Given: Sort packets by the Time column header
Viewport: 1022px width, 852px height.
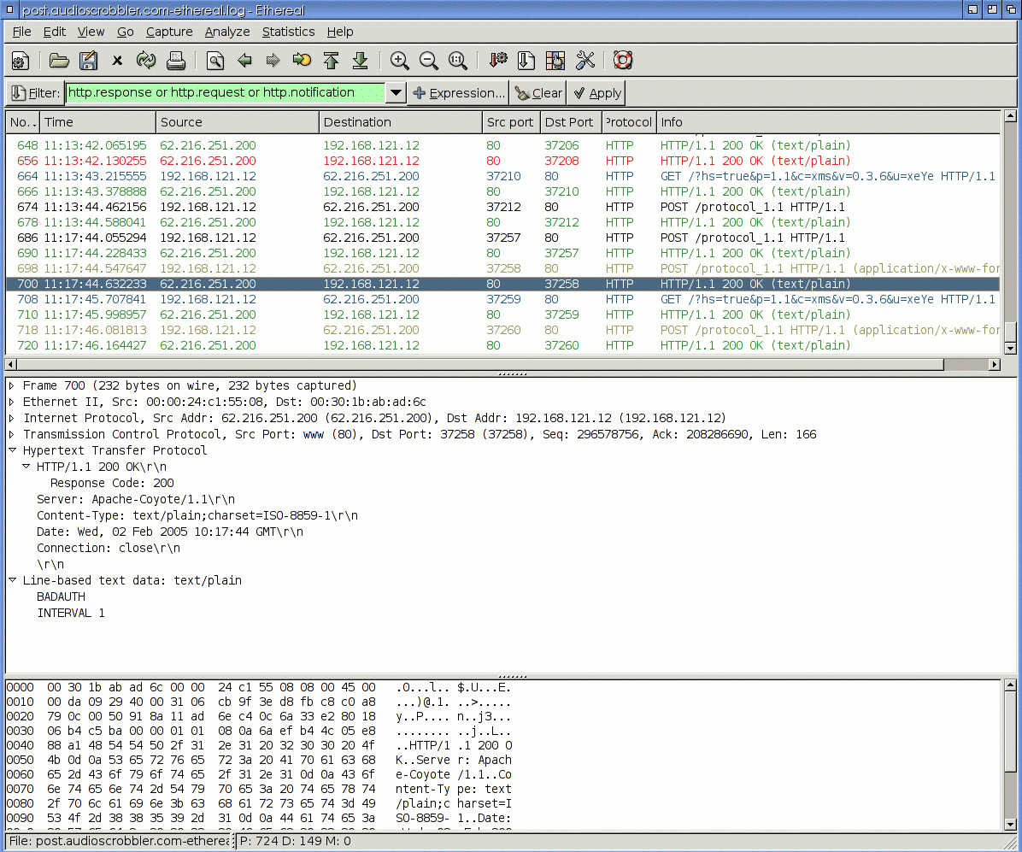Looking at the screenshot, I should coord(97,122).
